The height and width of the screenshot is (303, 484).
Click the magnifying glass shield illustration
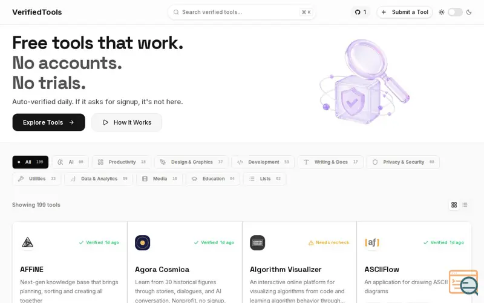(364, 81)
